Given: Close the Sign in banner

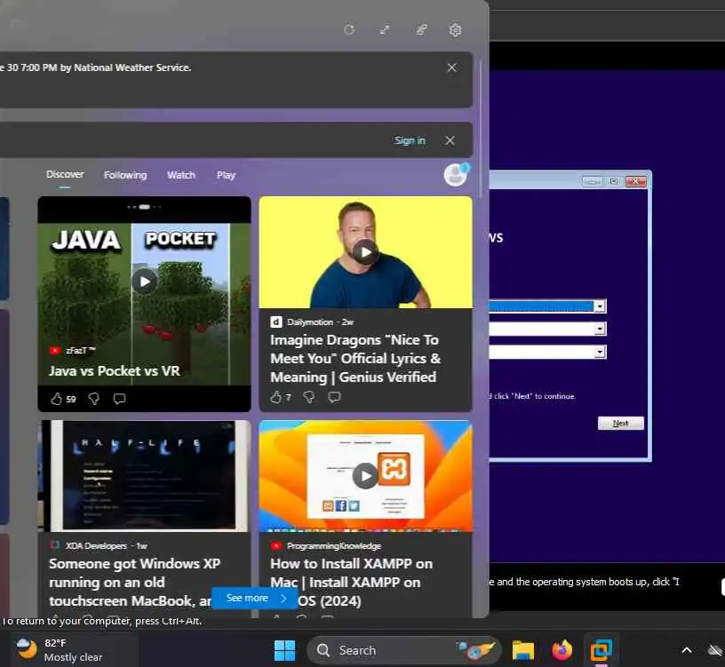Looking at the screenshot, I should tap(450, 140).
